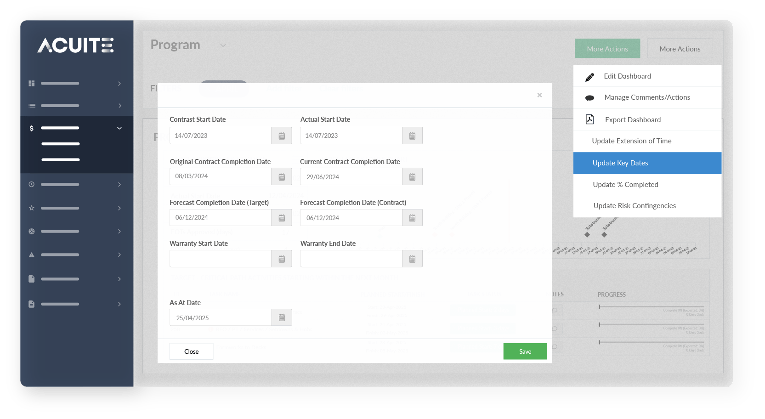Image resolution: width=765 pixels, height=419 pixels.
Task: Click the Forecast Completion Date (Contract) field
Action: [x=351, y=217]
